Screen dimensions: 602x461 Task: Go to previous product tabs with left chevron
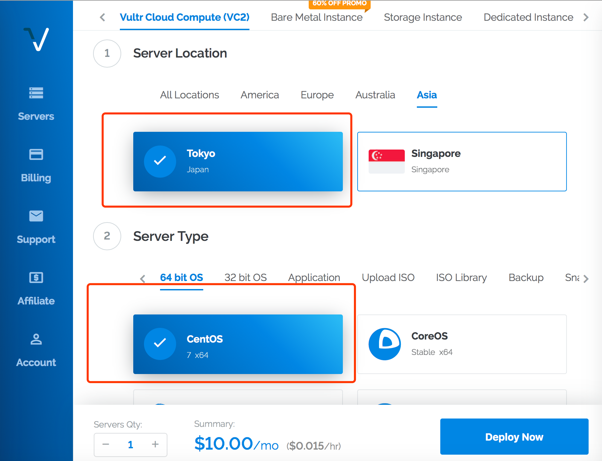(102, 17)
